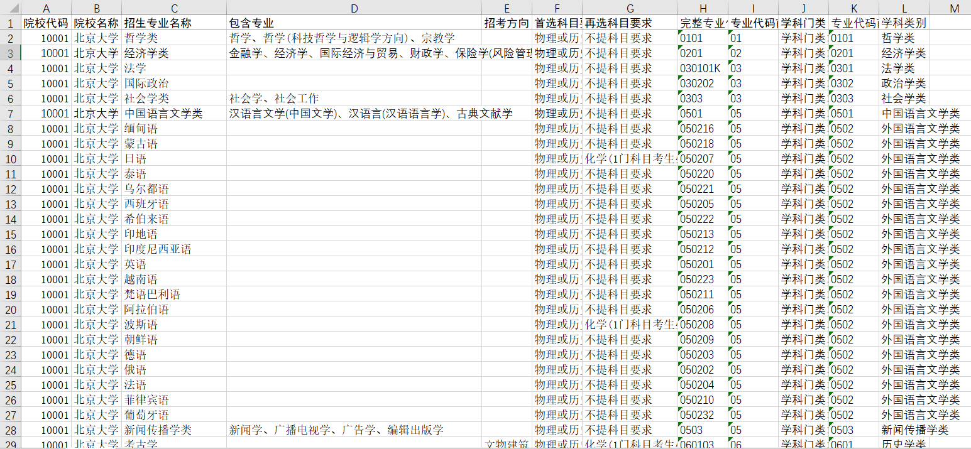Select the 菲律宾语 cell
Screen dimensions: 971x449
click(174, 400)
